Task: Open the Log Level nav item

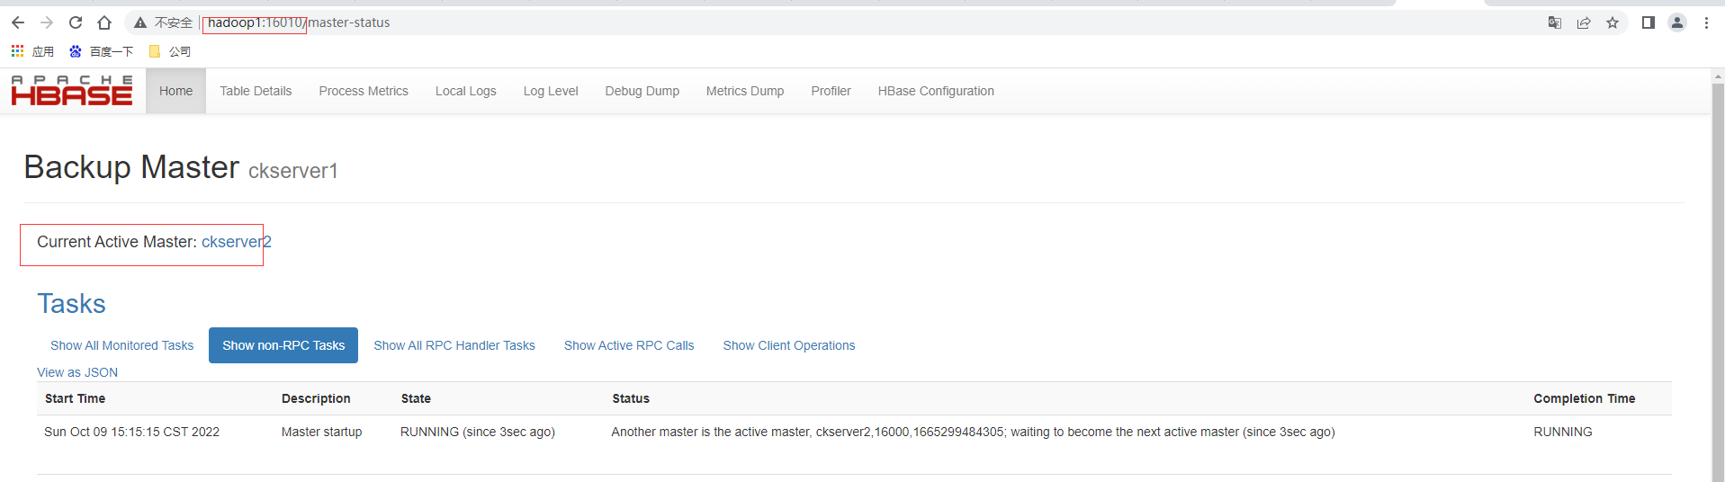Action: pyautogui.click(x=551, y=91)
